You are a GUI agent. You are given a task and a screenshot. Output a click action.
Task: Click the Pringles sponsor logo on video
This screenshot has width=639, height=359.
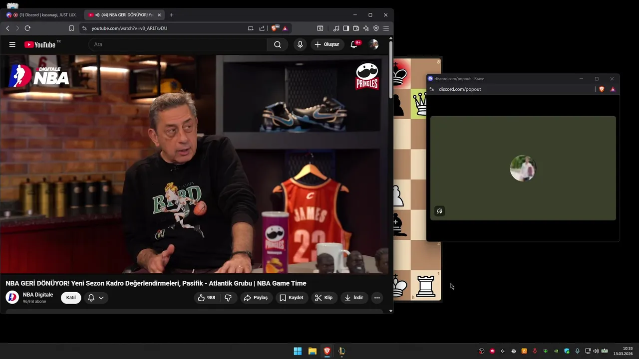pyautogui.click(x=367, y=76)
